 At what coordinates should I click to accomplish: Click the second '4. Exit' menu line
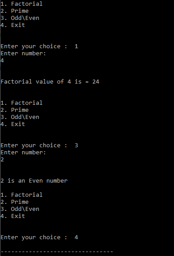pos(13,124)
